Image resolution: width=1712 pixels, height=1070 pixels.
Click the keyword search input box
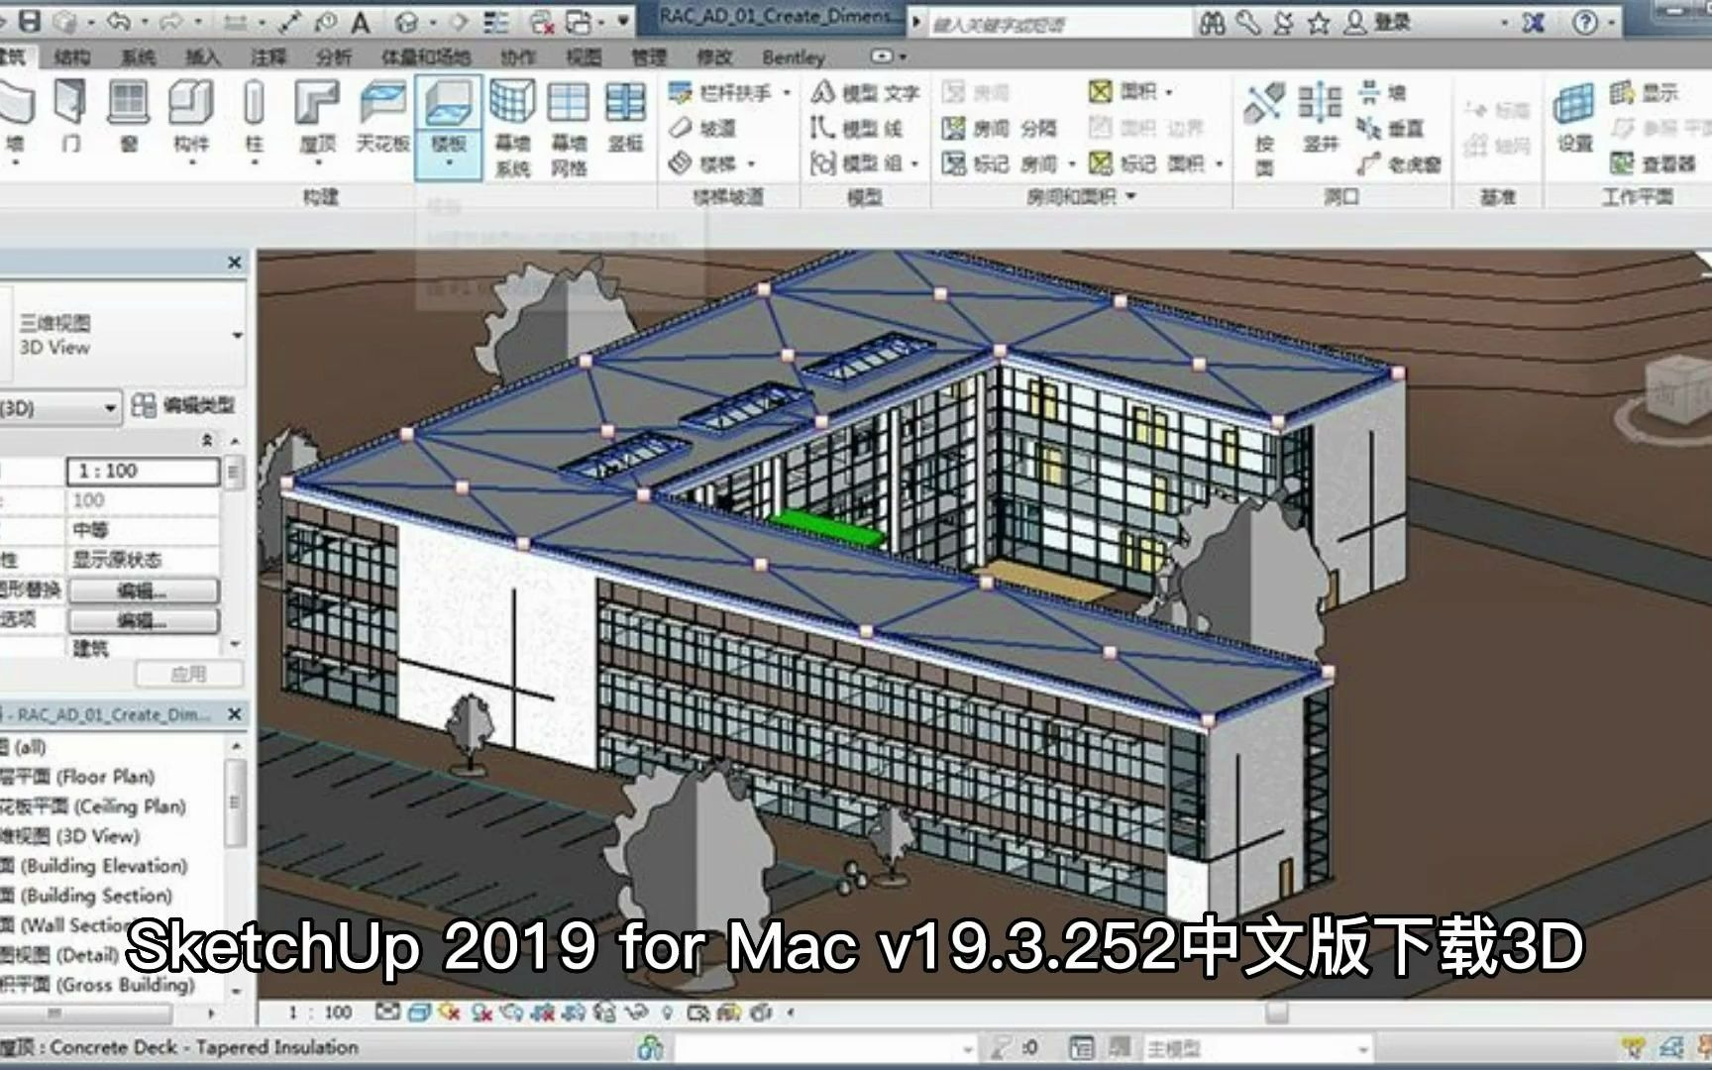[x=1058, y=24]
